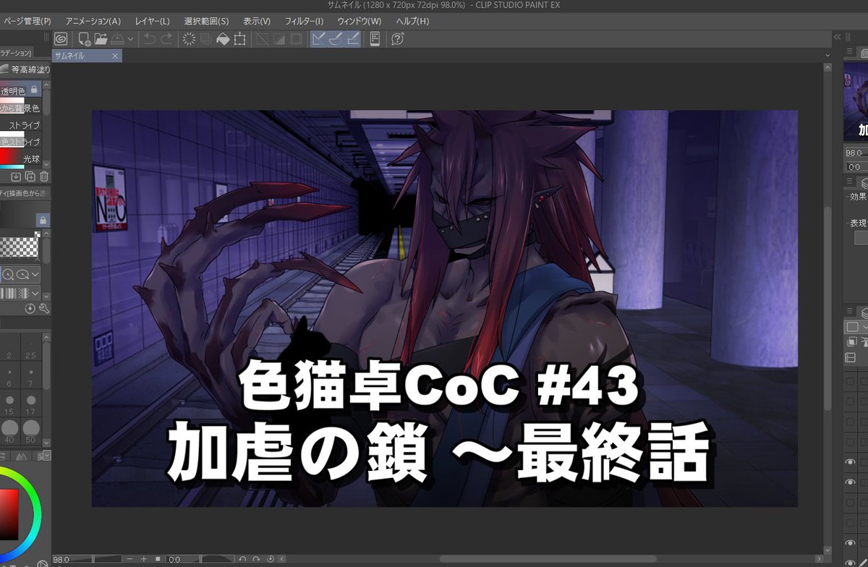Toggle lock icon beside gradient preview
The image size is (868, 567).
click(x=43, y=220)
